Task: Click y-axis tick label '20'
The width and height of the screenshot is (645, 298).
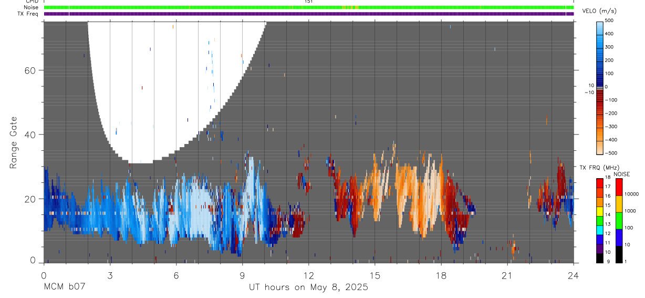Action: click(30, 199)
